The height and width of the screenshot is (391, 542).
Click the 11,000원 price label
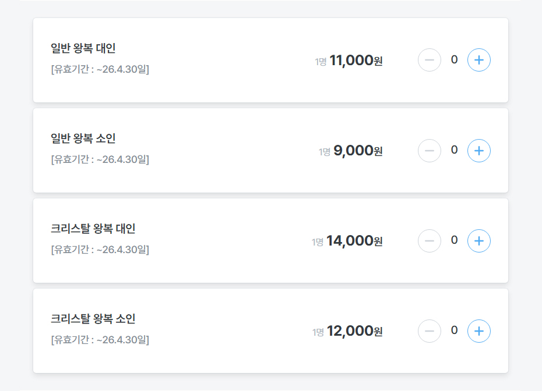point(356,61)
